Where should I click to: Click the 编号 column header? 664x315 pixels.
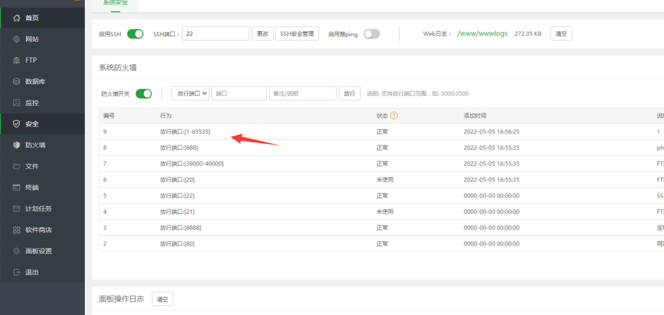click(109, 115)
